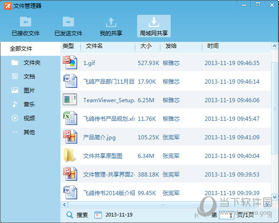
Task: Click the 搜索 search label
Action: click(82, 215)
